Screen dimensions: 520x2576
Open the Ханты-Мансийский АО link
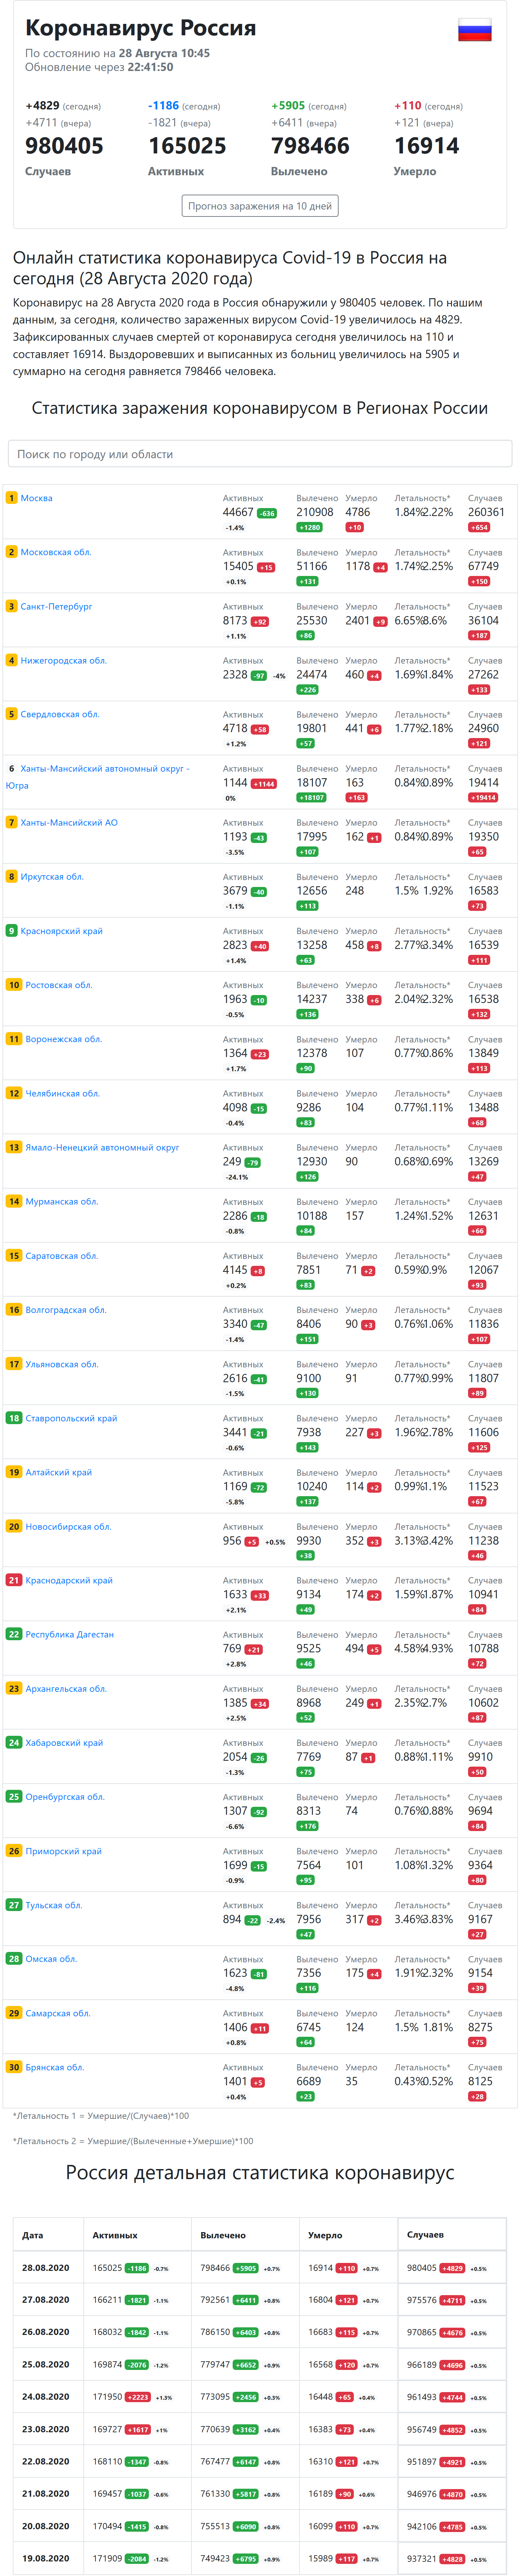click(x=69, y=822)
